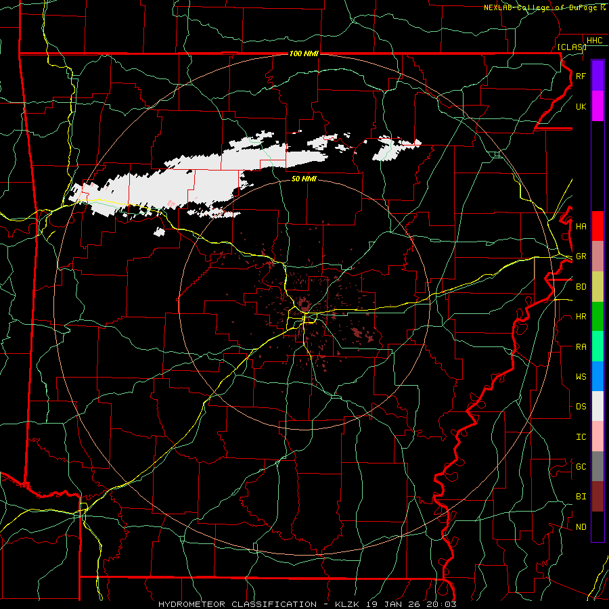Select the 'BD' legend label
Screen dimensions: 609x609
581,287
